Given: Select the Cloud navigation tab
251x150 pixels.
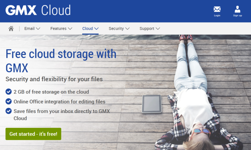Looking at the screenshot, I should (x=90, y=28).
